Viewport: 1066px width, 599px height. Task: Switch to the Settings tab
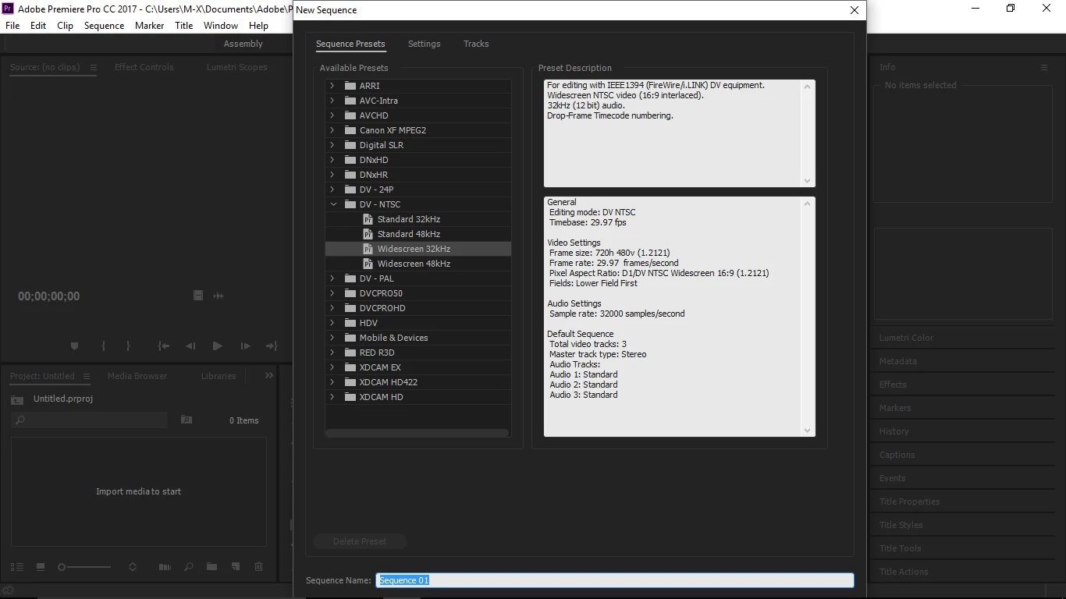click(x=425, y=44)
